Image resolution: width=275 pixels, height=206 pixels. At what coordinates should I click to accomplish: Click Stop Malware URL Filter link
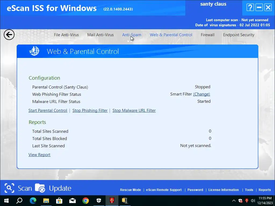[x=134, y=111]
